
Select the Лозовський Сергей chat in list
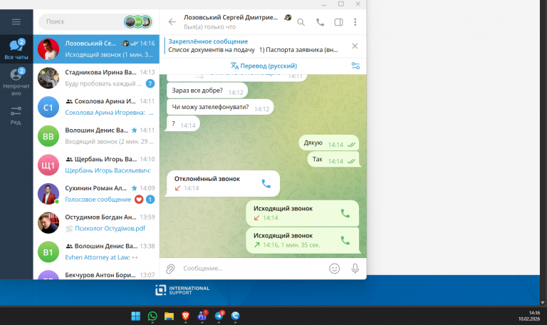[x=96, y=49]
